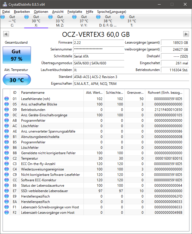This screenshot has width=192, height=234.
Task: Open the Ansicht menu
Action: [58, 12]
